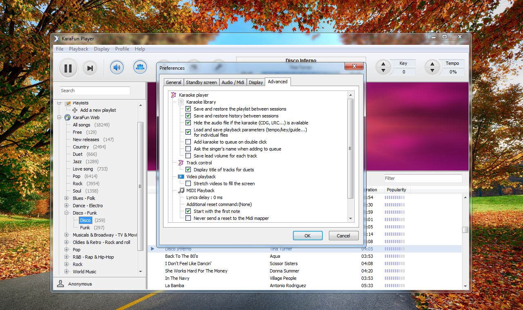The width and height of the screenshot is (523, 310).
Task: Click the KaraFun Web compass icon
Action: pyautogui.click(x=68, y=117)
